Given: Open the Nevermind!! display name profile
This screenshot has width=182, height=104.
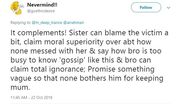Looking at the screenshot, I should tap(42, 5).
